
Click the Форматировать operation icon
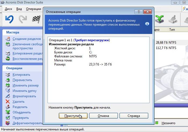click(8, 96)
